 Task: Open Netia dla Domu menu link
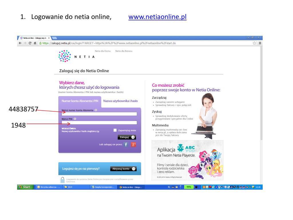coord(103,51)
